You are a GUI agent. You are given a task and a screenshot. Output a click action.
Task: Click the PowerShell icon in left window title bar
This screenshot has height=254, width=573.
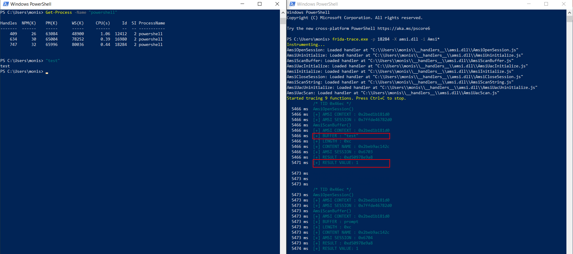[6, 4]
